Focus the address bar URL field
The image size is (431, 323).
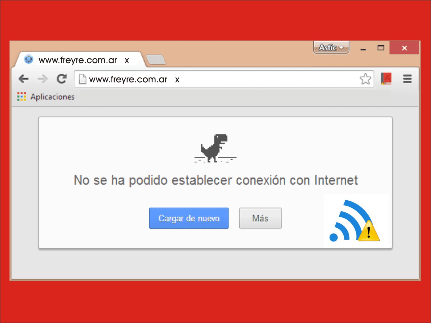[230, 79]
